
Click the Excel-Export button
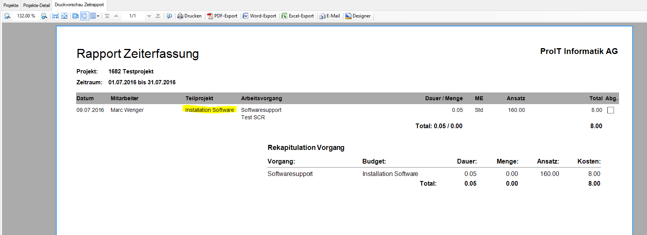tap(298, 16)
